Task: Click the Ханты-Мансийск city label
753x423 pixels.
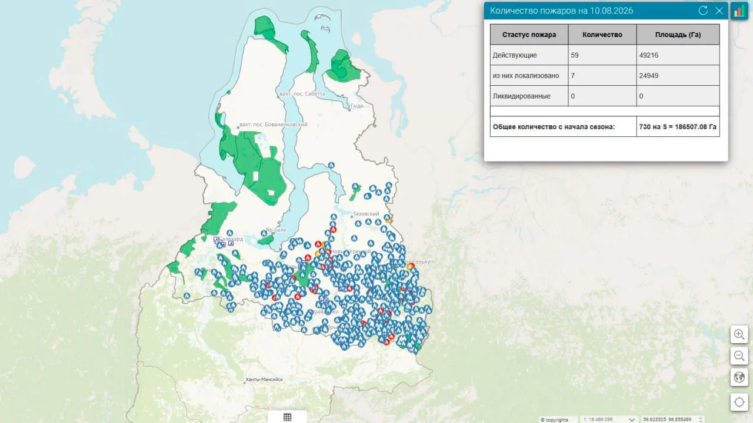Action: point(264,380)
